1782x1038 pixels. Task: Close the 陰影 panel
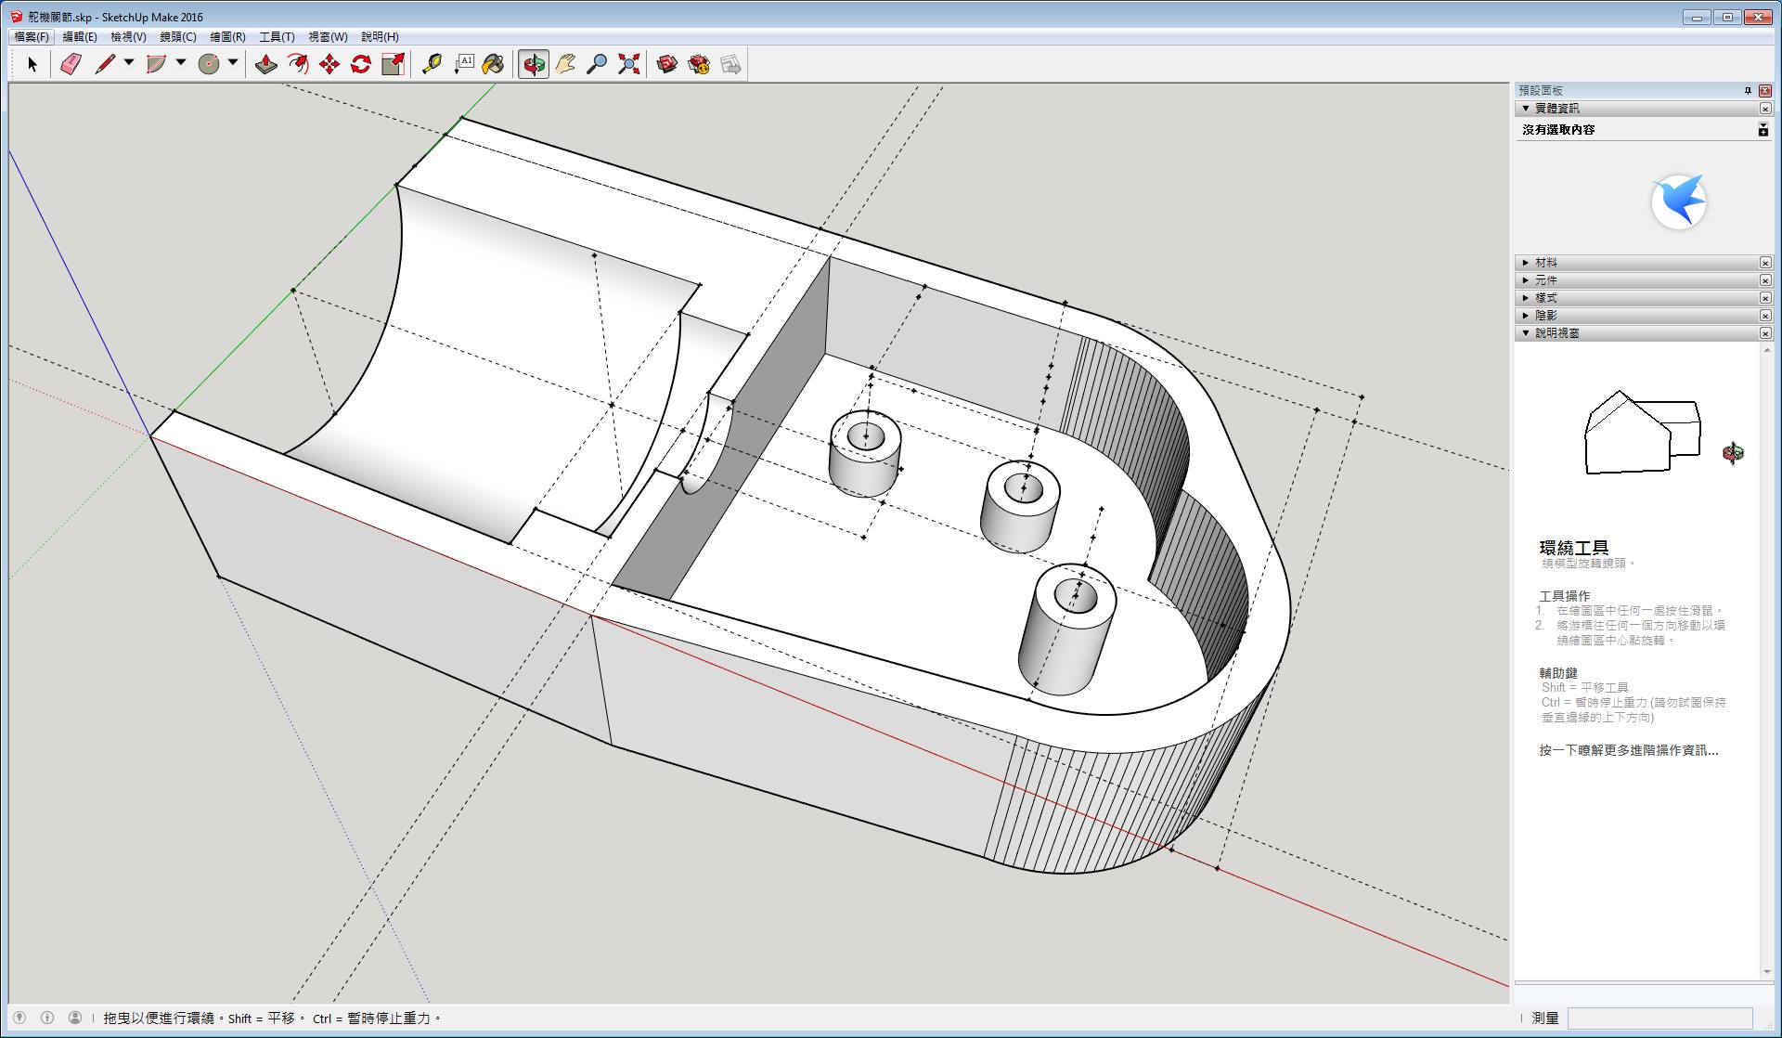1765,316
